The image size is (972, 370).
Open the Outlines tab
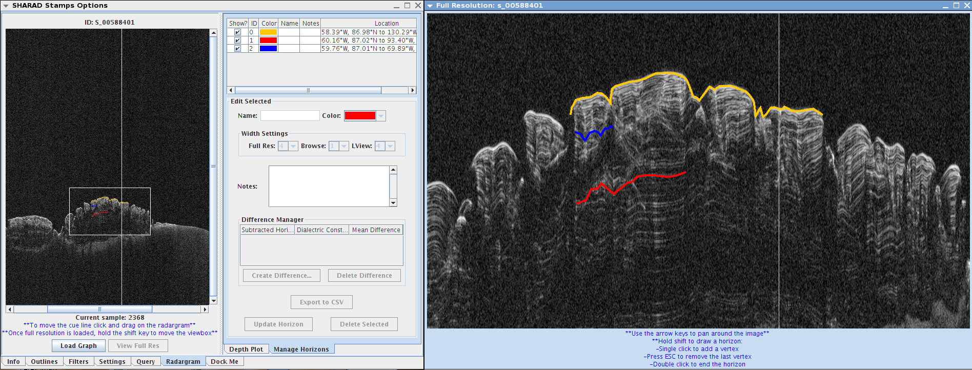(x=44, y=362)
